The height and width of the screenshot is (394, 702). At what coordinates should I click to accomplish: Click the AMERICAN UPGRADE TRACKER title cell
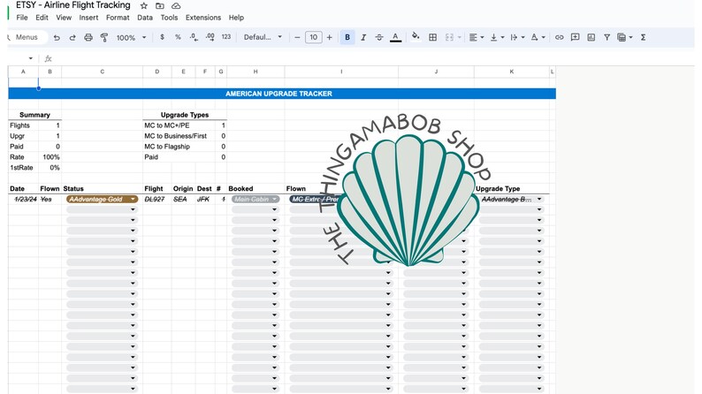(x=282, y=94)
